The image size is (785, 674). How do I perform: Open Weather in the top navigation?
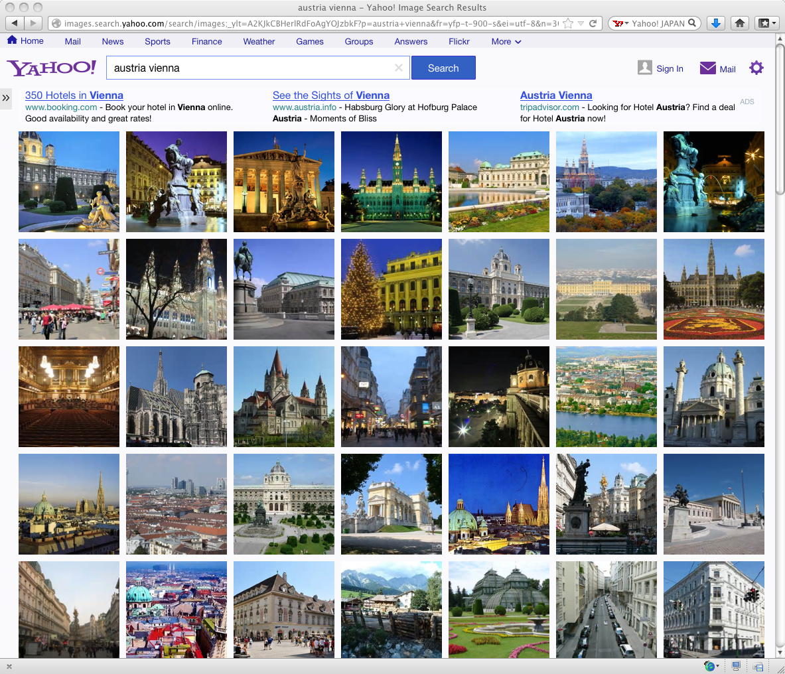tap(259, 42)
